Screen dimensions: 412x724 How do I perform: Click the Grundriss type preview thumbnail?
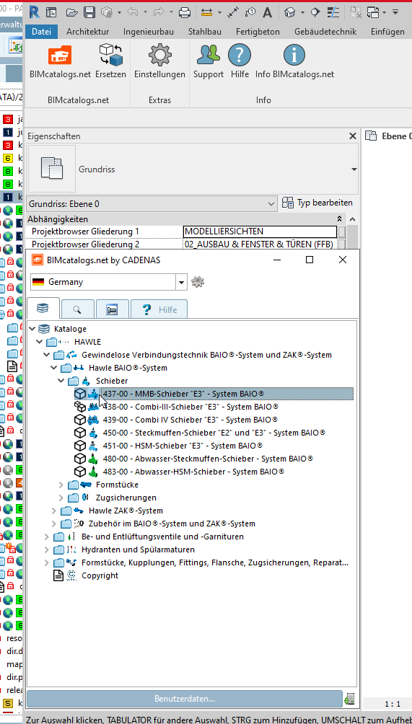52,169
